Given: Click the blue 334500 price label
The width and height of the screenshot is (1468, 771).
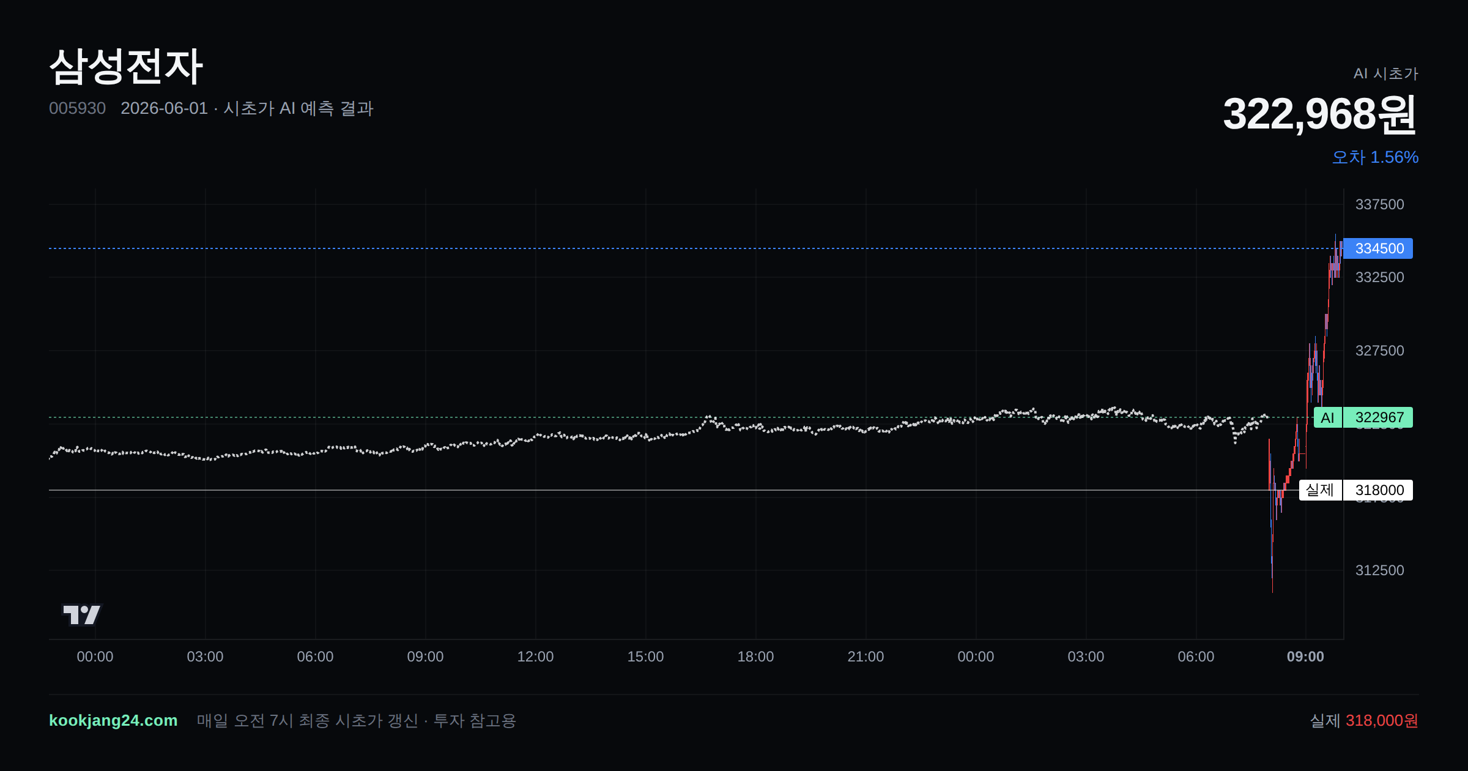Looking at the screenshot, I should (1379, 248).
